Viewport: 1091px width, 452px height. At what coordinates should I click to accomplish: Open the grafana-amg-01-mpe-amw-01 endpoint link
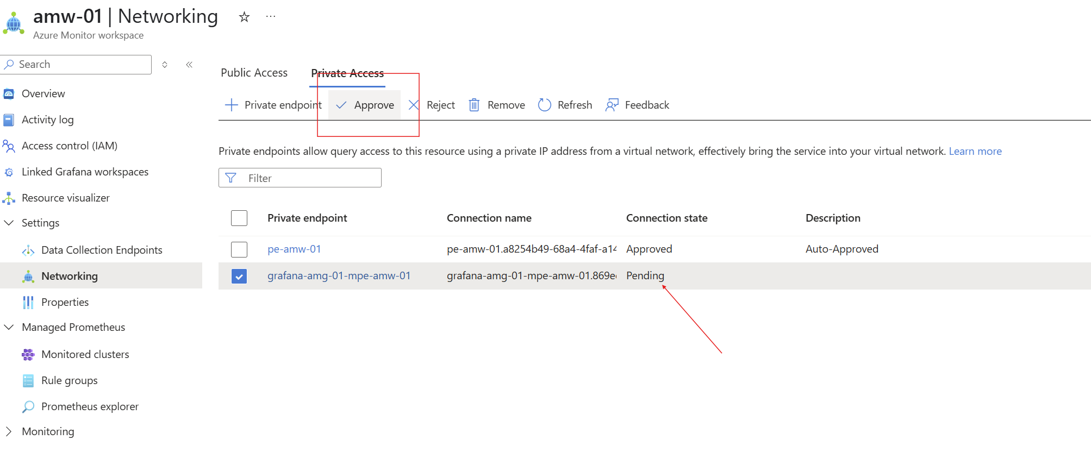[339, 276]
